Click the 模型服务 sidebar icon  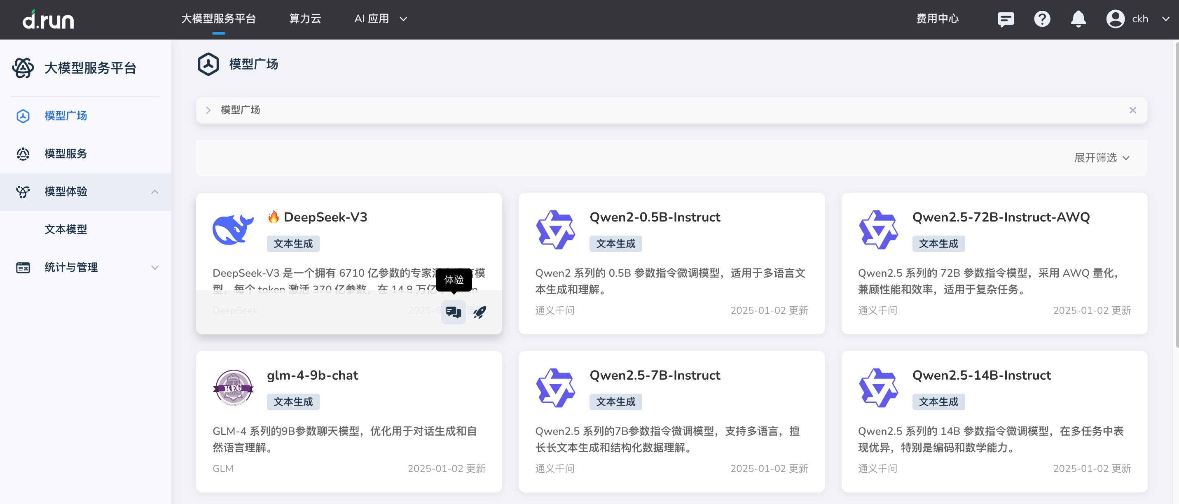point(23,154)
